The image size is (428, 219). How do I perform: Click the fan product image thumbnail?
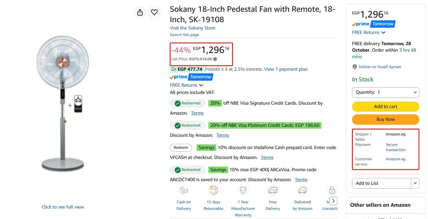click(63, 103)
